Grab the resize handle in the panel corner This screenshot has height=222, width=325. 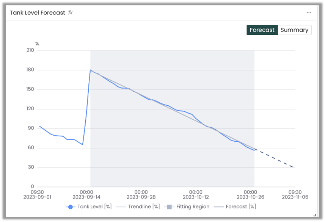click(x=314, y=215)
